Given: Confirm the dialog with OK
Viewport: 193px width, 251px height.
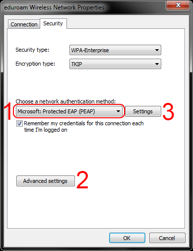Looking at the screenshot, I should [x=127, y=238].
